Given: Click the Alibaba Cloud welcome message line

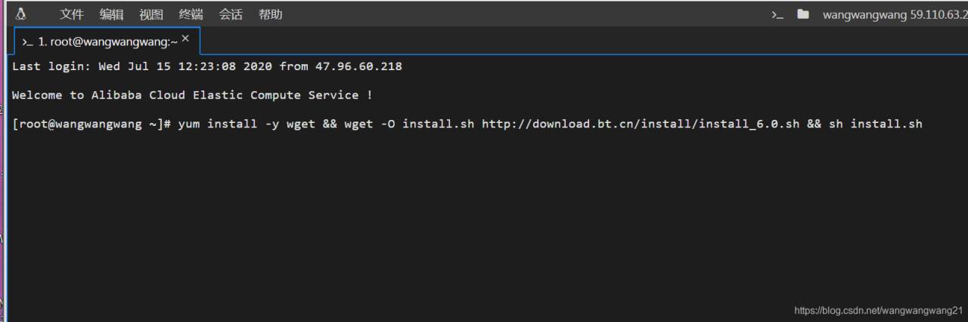Looking at the screenshot, I should click(x=192, y=95).
